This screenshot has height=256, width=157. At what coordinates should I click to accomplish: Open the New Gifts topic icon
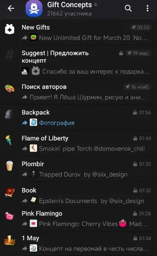point(9,29)
